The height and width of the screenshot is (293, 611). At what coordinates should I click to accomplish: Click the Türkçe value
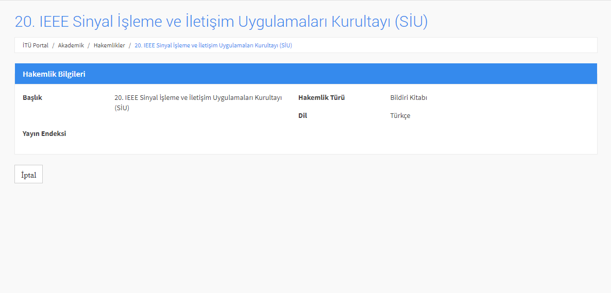pyautogui.click(x=400, y=116)
